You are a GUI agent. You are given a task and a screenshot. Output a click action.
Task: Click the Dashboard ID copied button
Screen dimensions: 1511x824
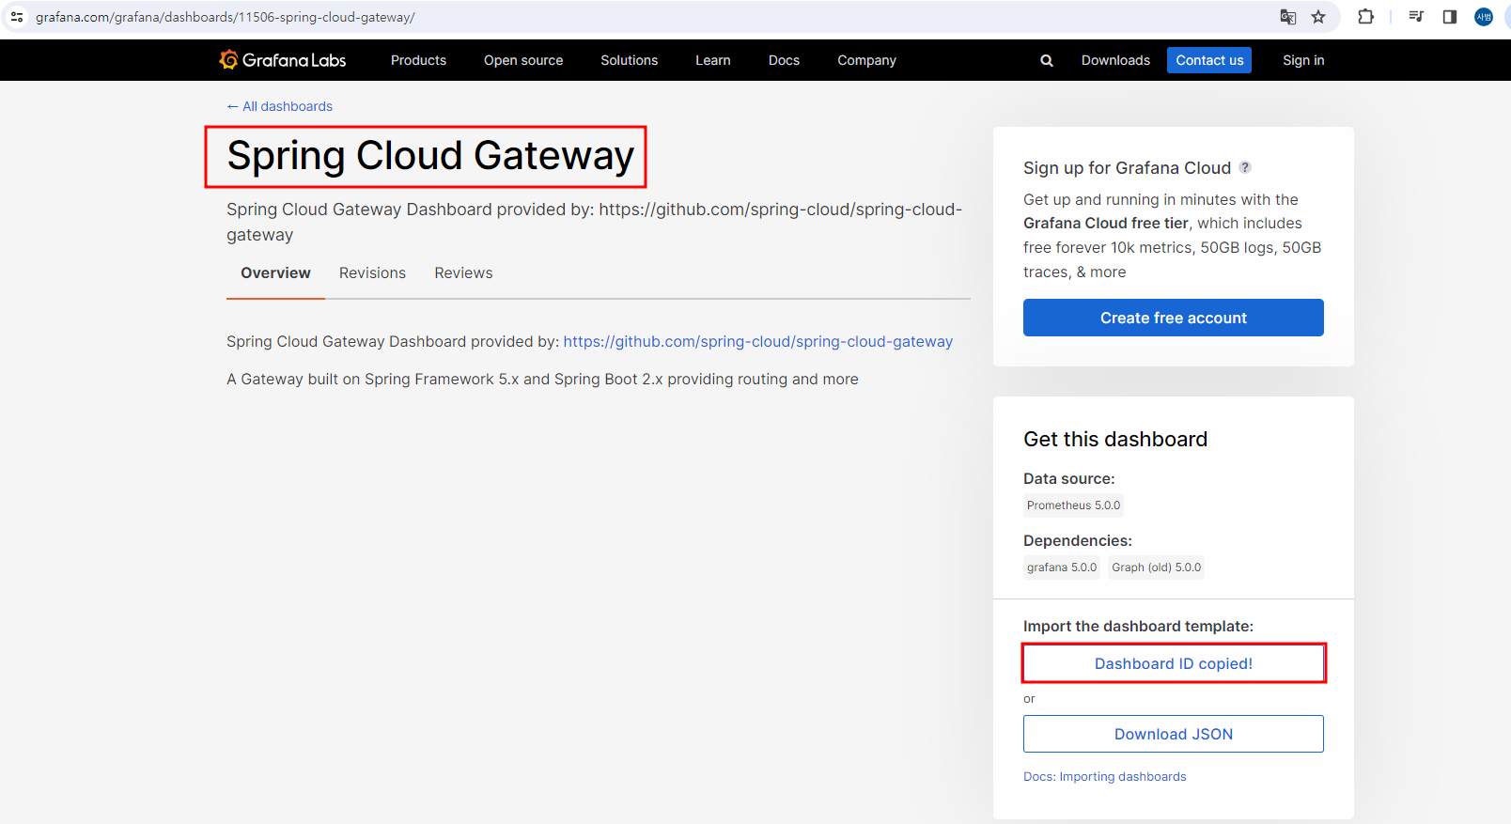coord(1174,663)
